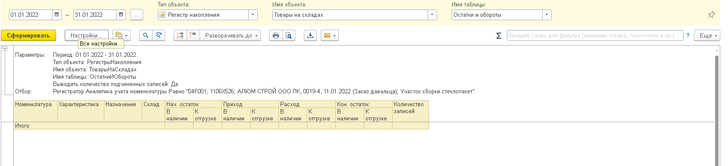The height and width of the screenshot is (166, 728).
Task: Pin the settings panel with pushpin icon
Action: (x=711, y=15)
